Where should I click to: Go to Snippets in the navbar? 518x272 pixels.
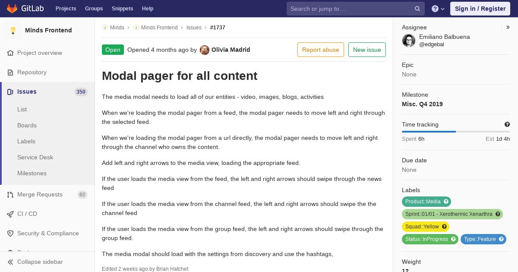[x=122, y=9]
